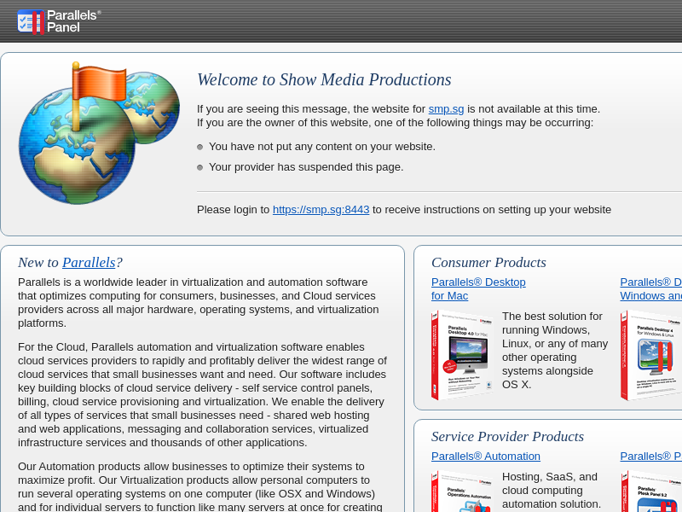Click 'Your provider has suspended this page' text
682x512 pixels.
(306, 167)
